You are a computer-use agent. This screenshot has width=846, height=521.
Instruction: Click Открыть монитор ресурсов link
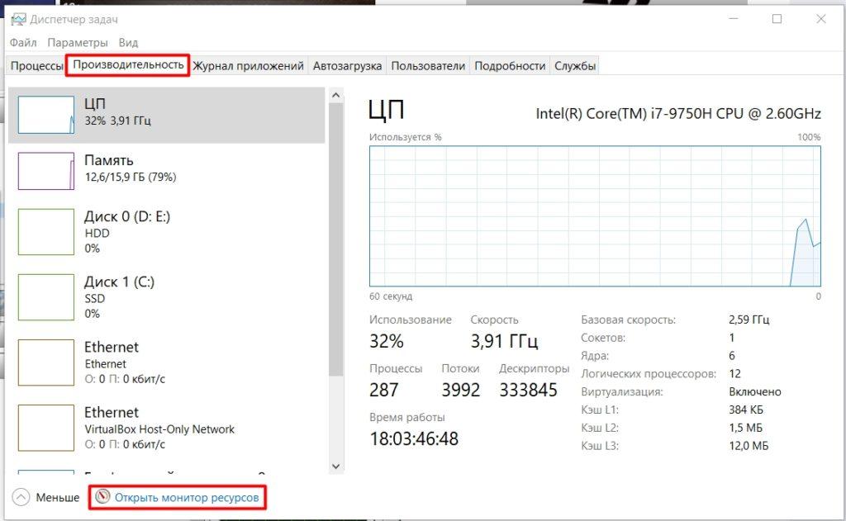pos(187,497)
